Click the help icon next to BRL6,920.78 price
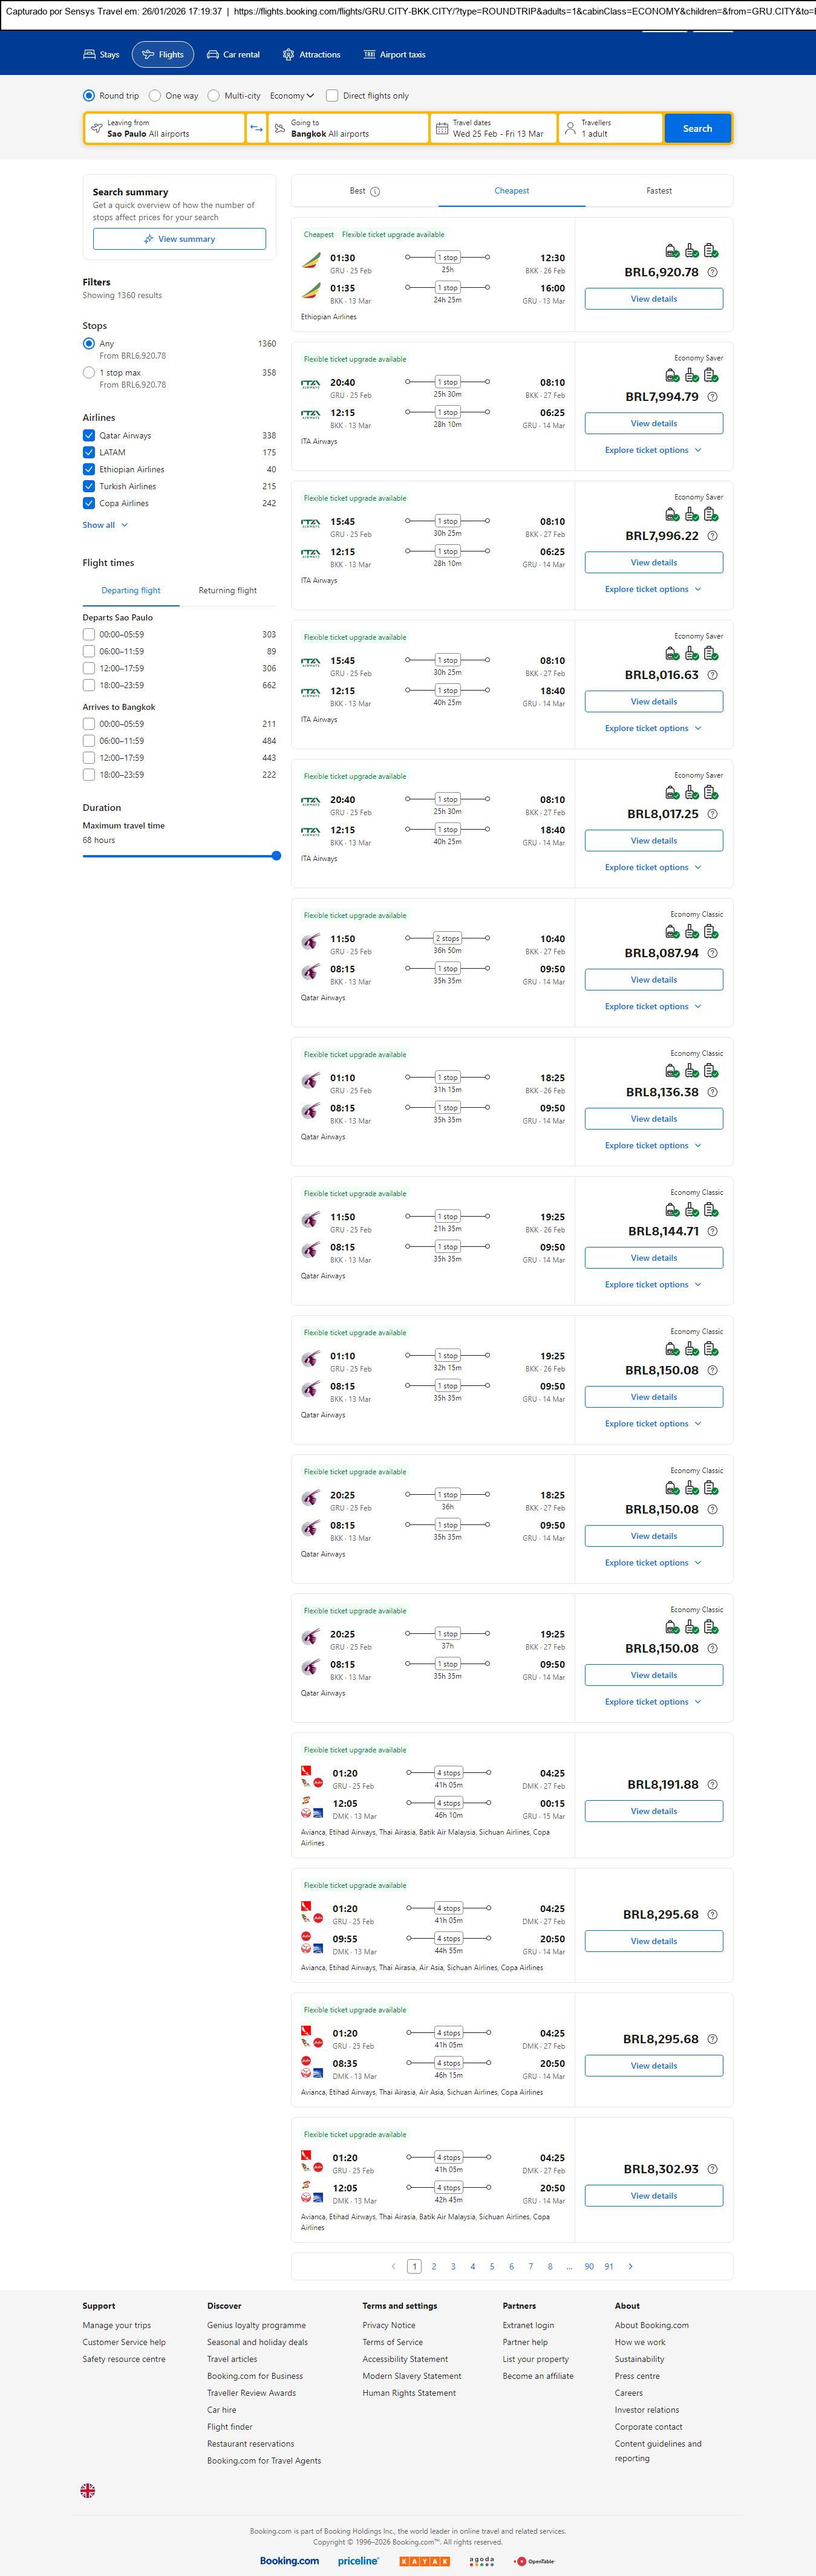816x2576 pixels. pos(712,272)
